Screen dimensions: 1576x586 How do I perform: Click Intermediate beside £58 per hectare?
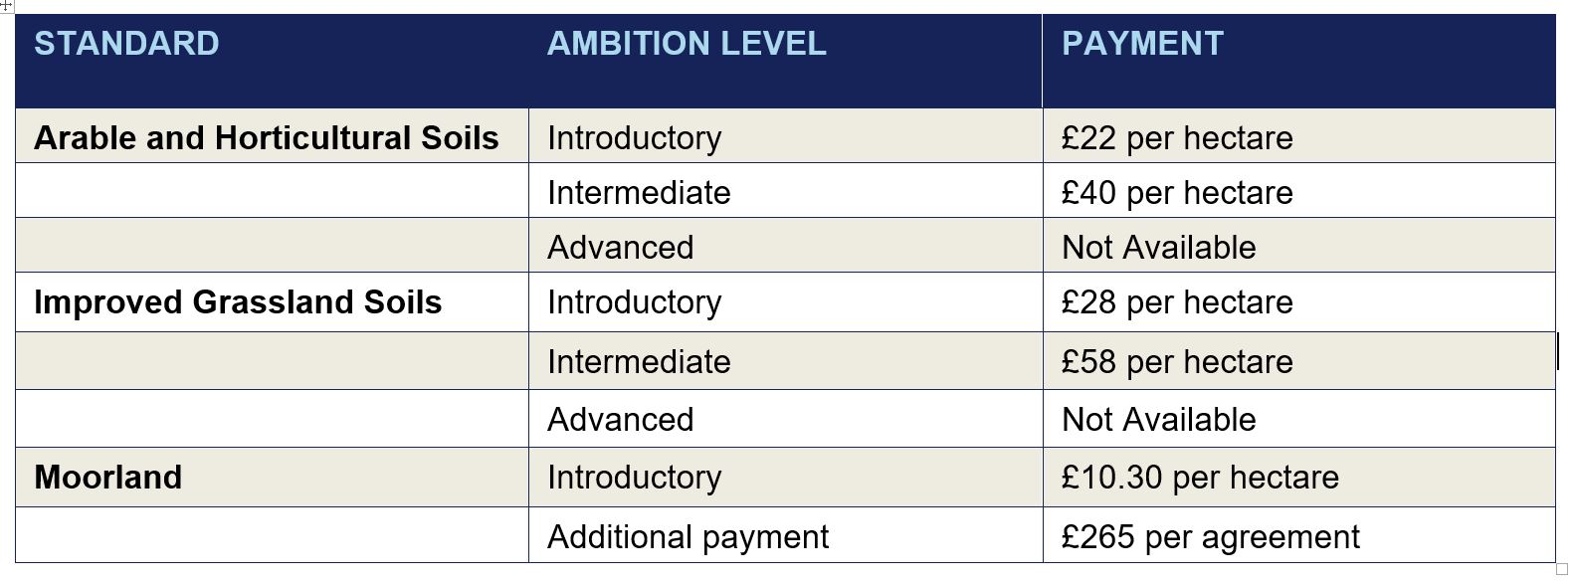(638, 361)
